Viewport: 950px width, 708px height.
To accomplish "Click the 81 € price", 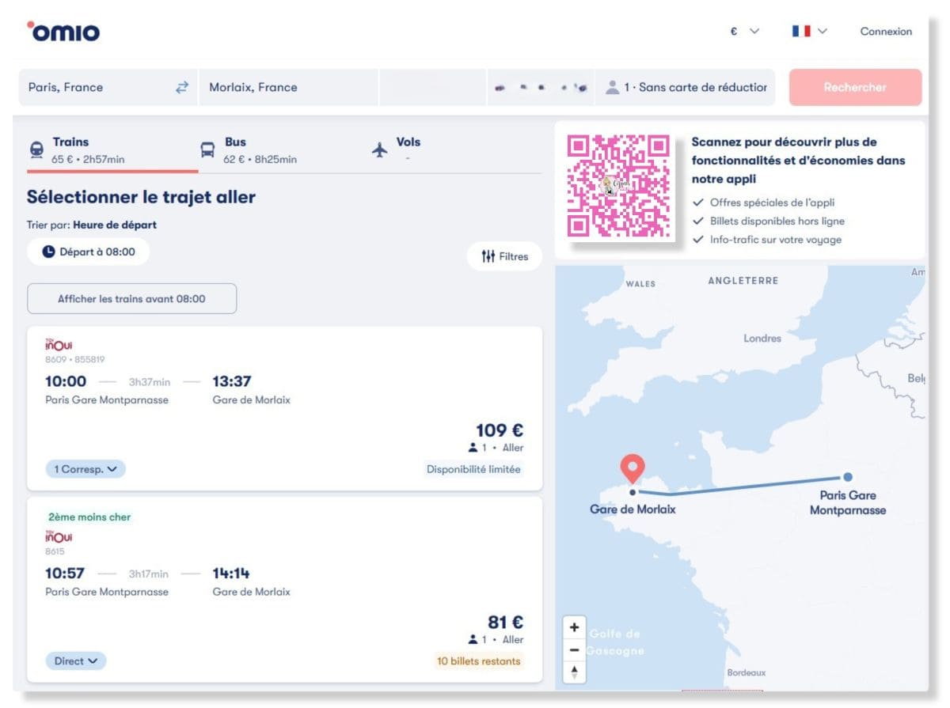I will (506, 623).
